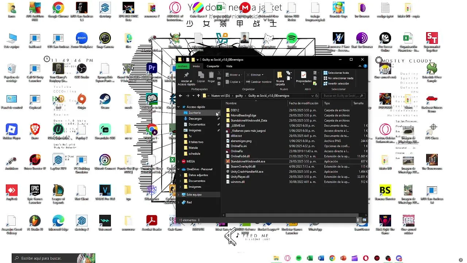Open recent locations dropdown beside nav arrows
This screenshot has width=467, height=263.
[x=193, y=96]
